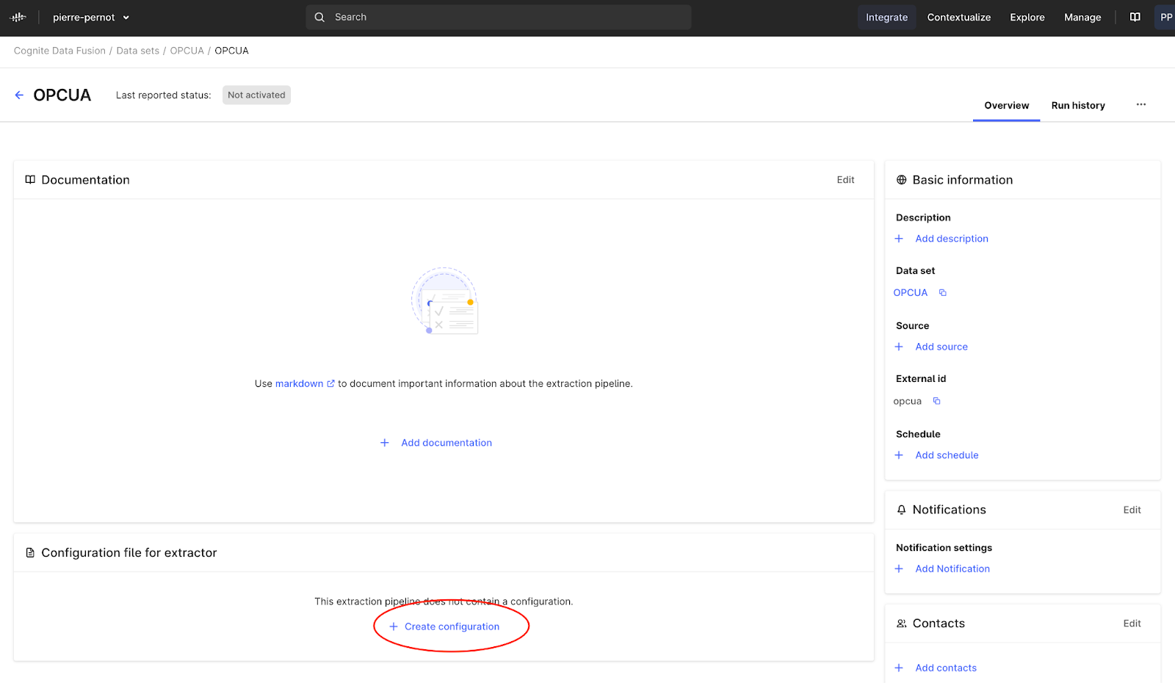Image resolution: width=1175 pixels, height=683 pixels.
Task: Copy the opcua external id icon
Action: click(x=937, y=401)
